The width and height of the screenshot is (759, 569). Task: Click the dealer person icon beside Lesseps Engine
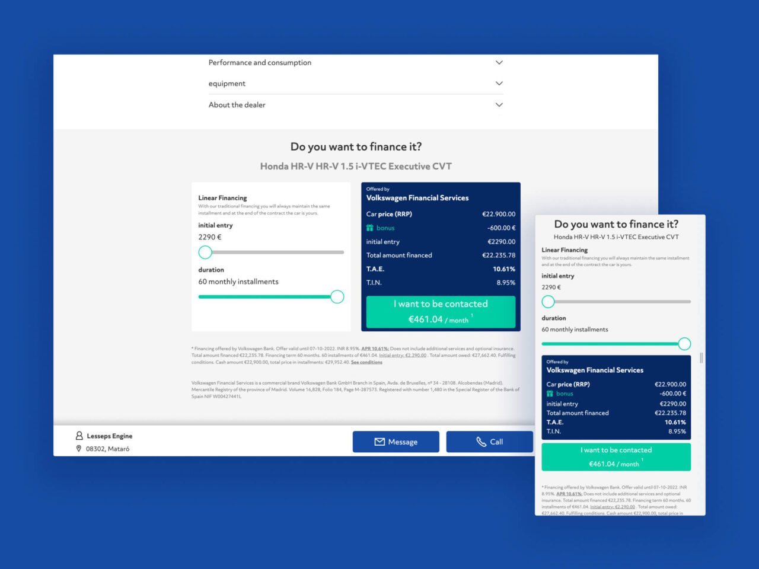[79, 436]
